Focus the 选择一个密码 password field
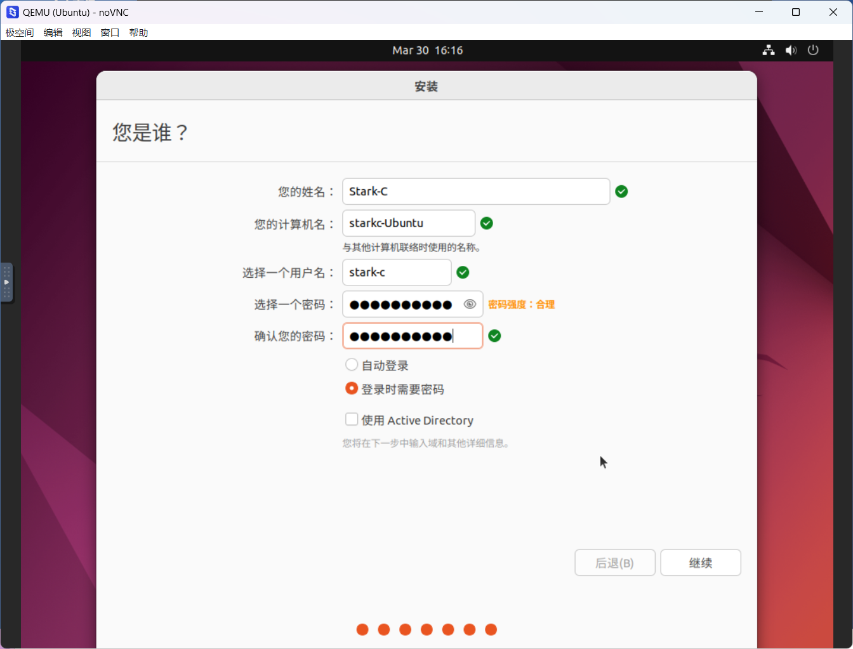This screenshot has height=649, width=853. 413,305
